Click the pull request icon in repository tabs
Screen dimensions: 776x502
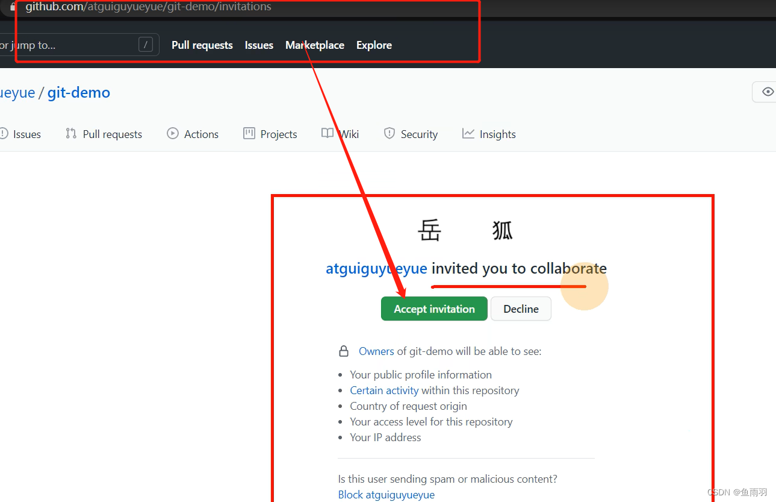71,134
